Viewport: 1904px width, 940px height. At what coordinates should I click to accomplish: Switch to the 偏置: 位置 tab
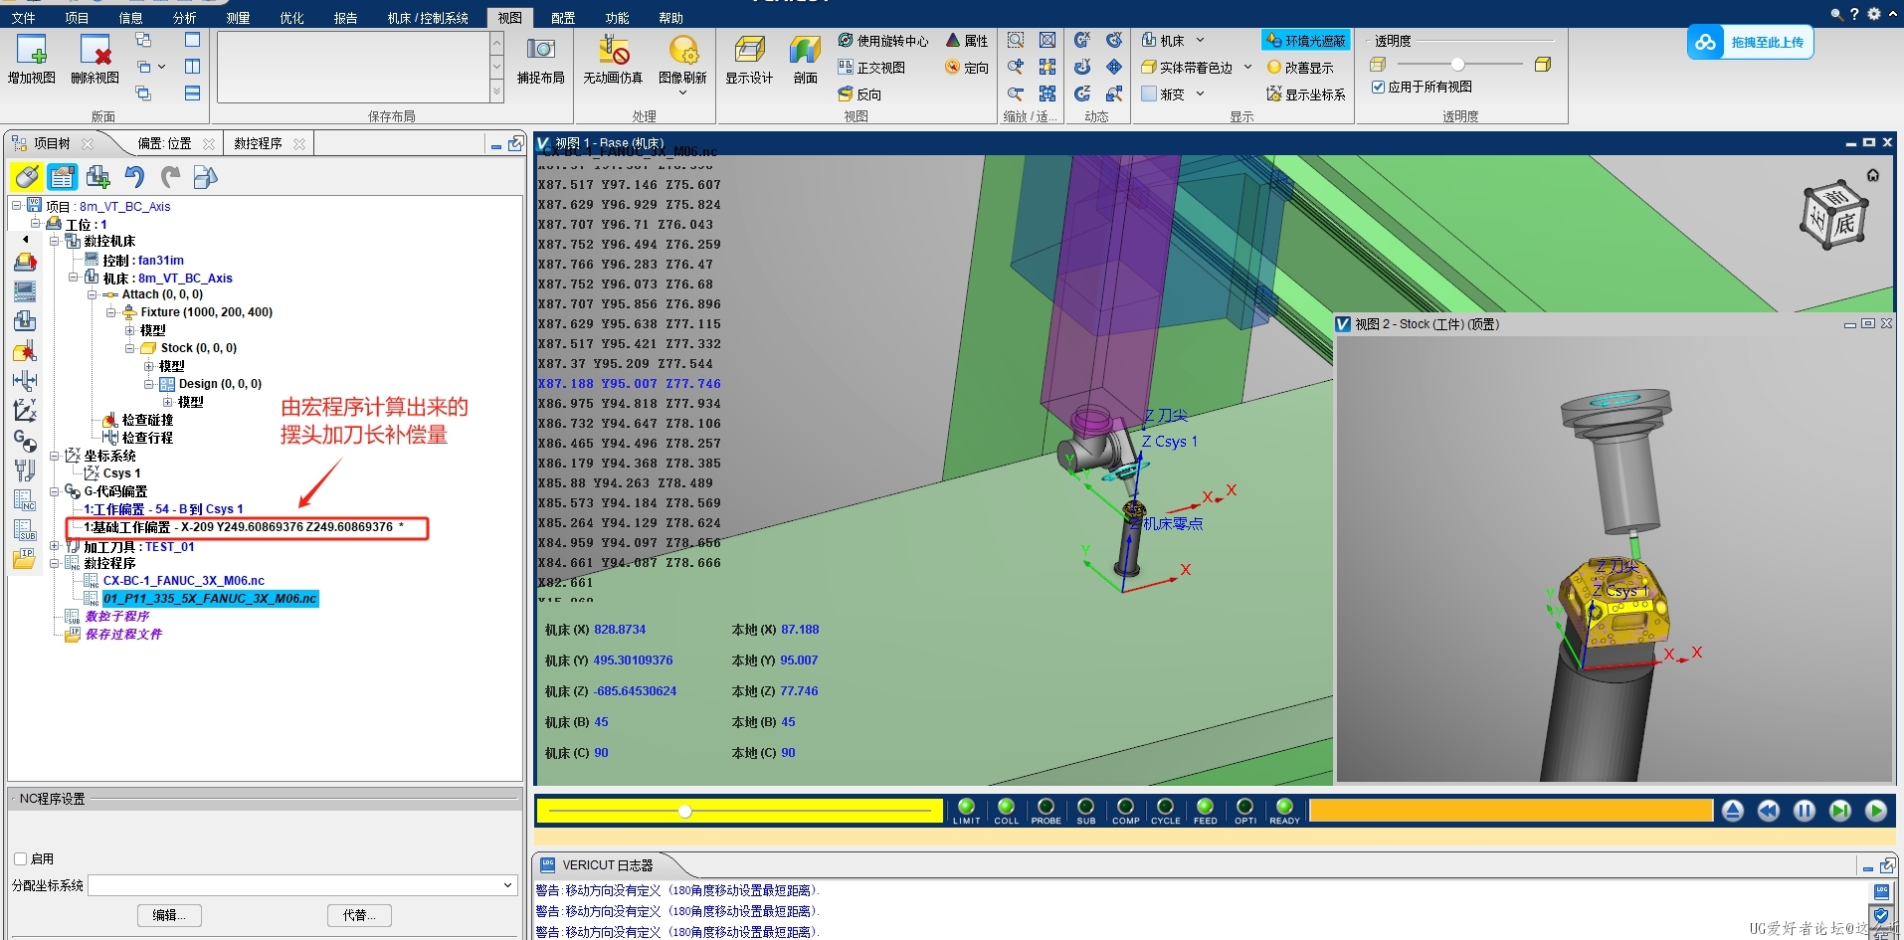pyautogui.click(x=164, y=143)
